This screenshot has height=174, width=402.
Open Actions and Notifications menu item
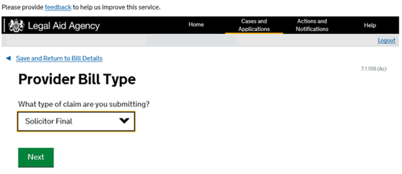click(312, 25)
